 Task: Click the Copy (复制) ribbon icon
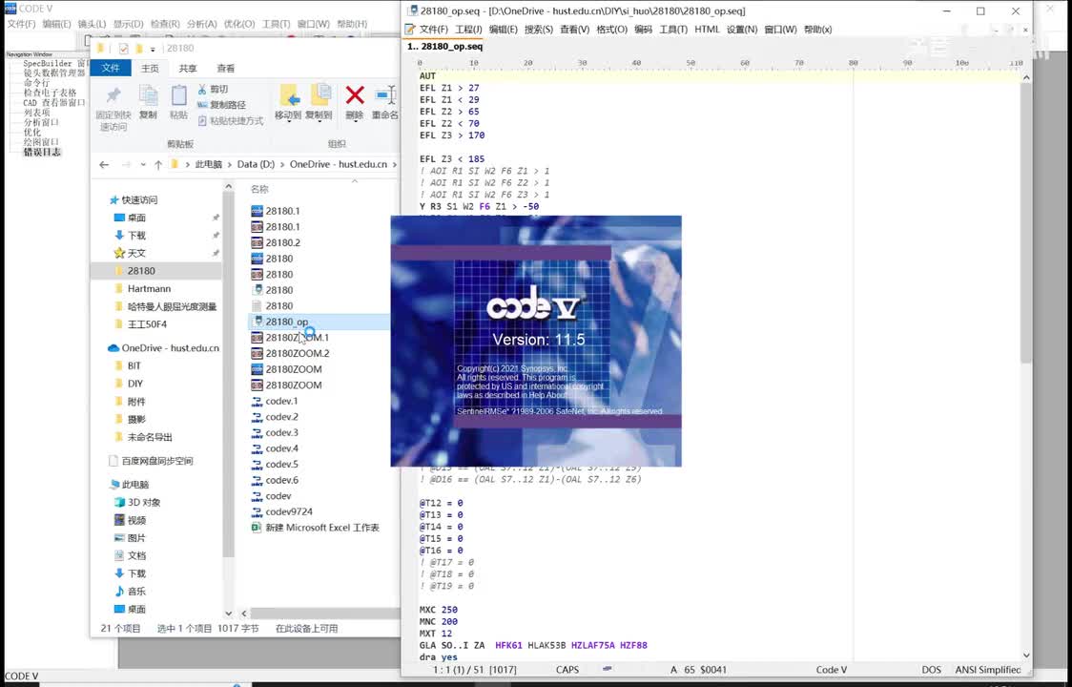149,95
